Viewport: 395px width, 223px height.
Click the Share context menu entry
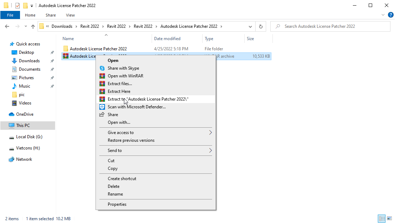(113, 115)
